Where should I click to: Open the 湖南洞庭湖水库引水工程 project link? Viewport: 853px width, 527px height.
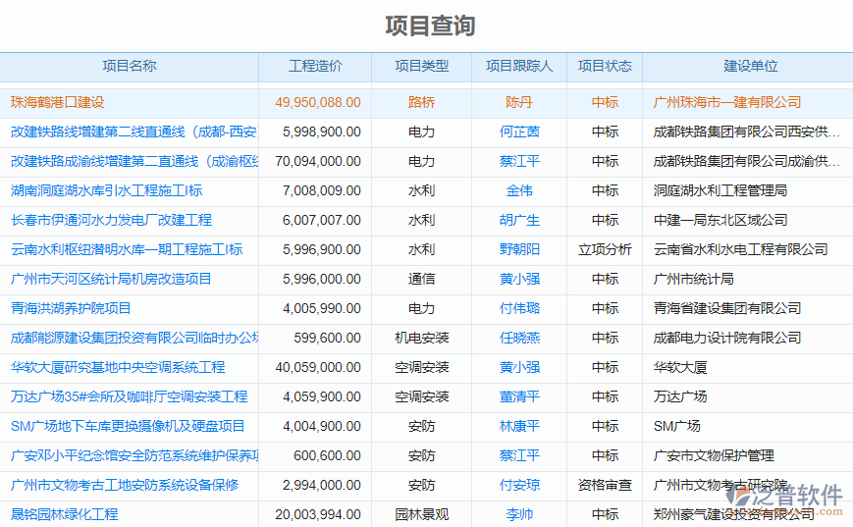106,190
